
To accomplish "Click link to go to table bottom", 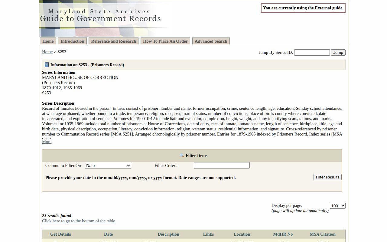I will [x=79, y=221].
